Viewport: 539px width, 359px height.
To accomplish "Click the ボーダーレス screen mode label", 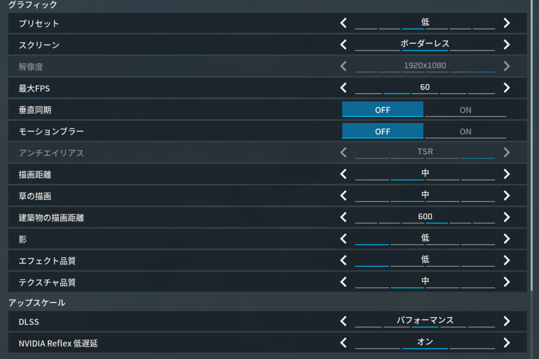I will tap(424, 43).
